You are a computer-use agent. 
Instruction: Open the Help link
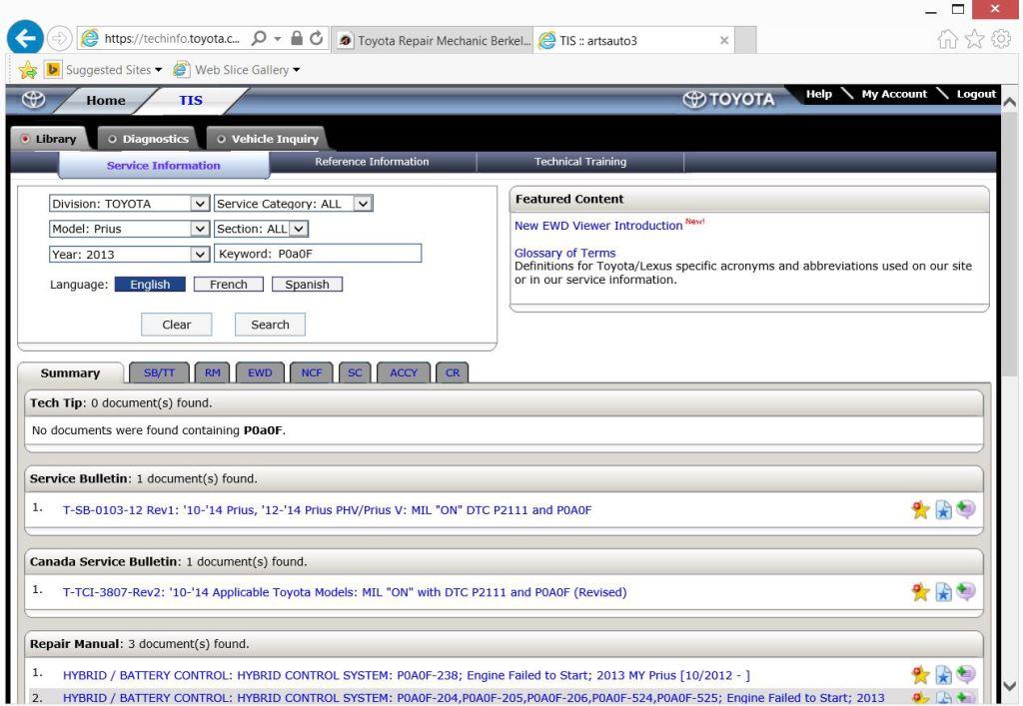point(819,94)
